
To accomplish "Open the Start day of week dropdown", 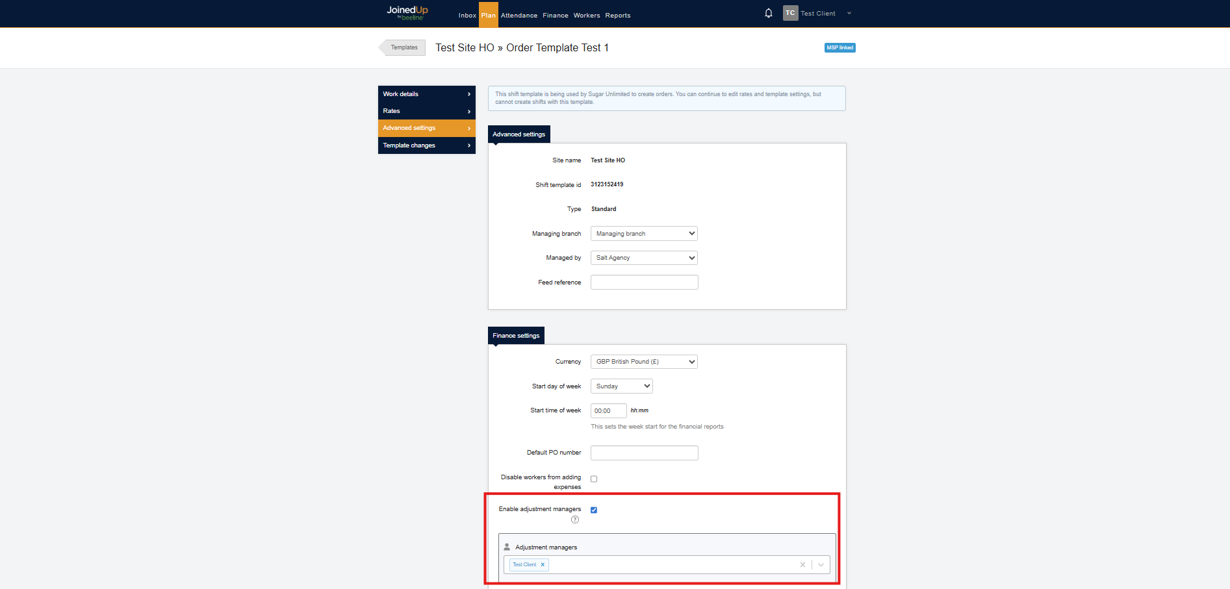I will click(621, 386).
